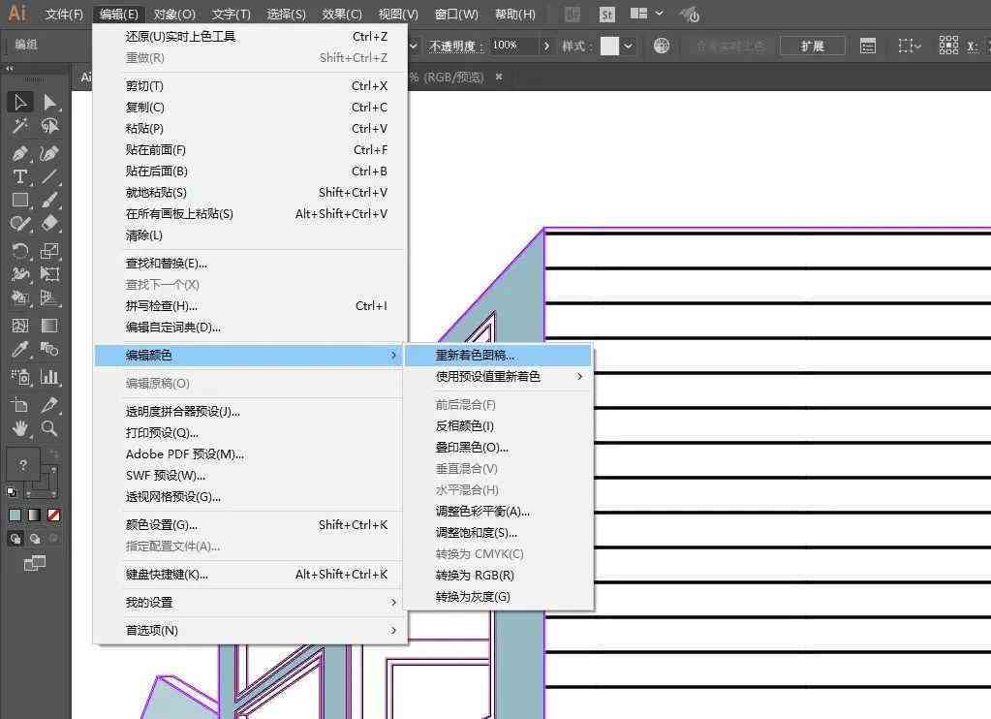991x719 pixels.
Task: Select the Rectangle tool
Action: click(x=20, y=201)
